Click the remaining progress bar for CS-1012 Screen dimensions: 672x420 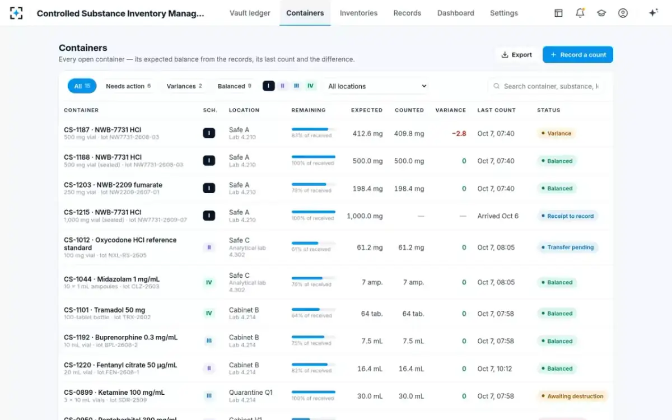(313, 243)
